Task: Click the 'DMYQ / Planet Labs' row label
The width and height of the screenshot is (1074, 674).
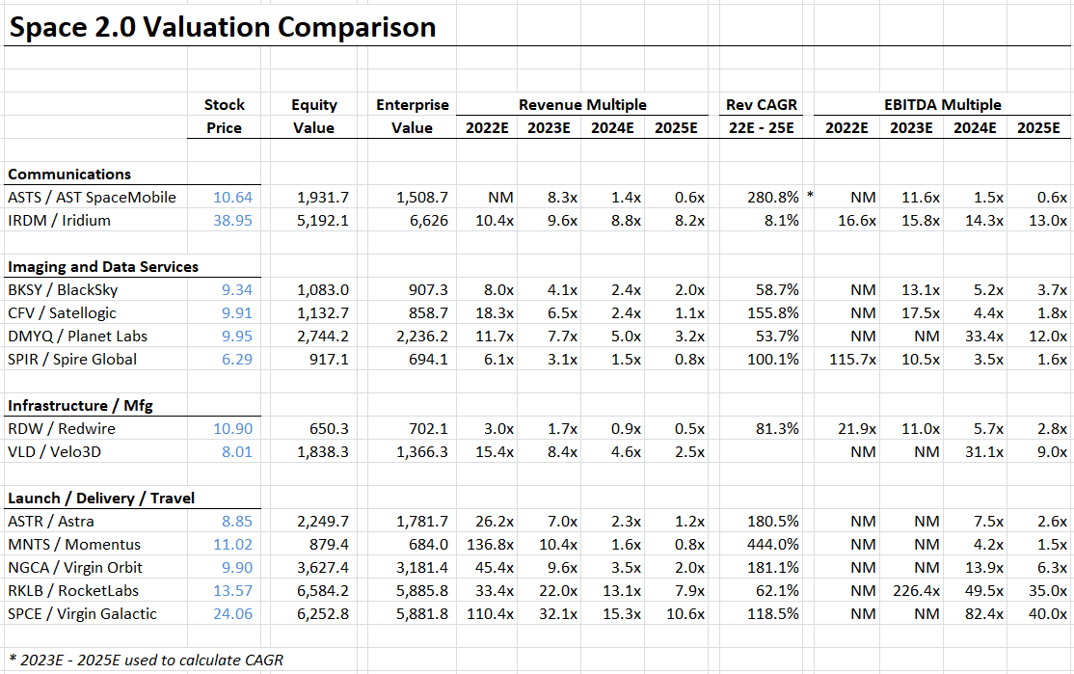Action: click(77, 337)
